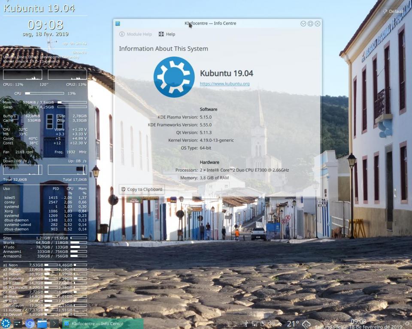Expand hidden system tray icons arrow

[x=280, y=324]
